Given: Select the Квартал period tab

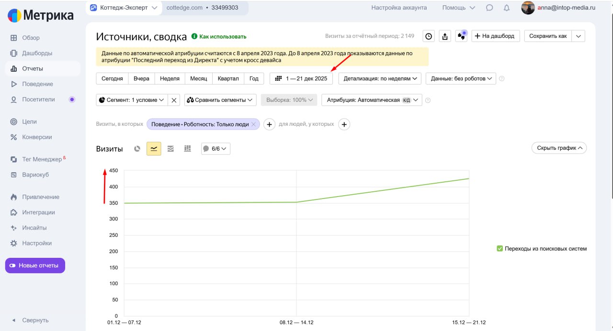Looking at the screenshot, I should pos(228,78).
